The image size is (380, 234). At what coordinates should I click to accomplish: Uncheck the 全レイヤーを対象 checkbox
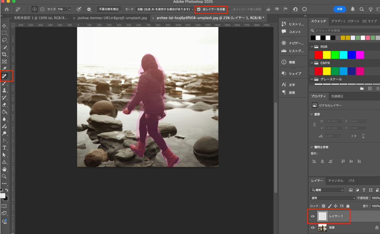click(199, 9)
